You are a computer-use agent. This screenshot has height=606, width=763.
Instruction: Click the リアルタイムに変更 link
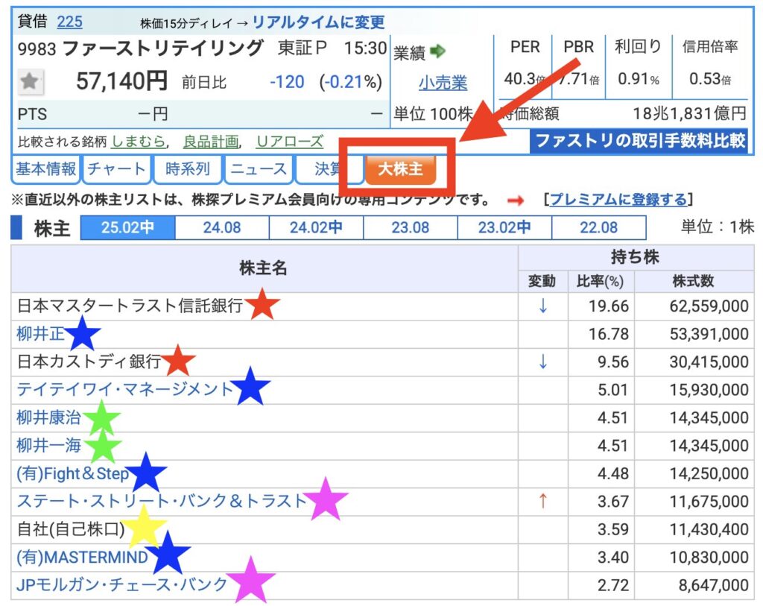318,22
